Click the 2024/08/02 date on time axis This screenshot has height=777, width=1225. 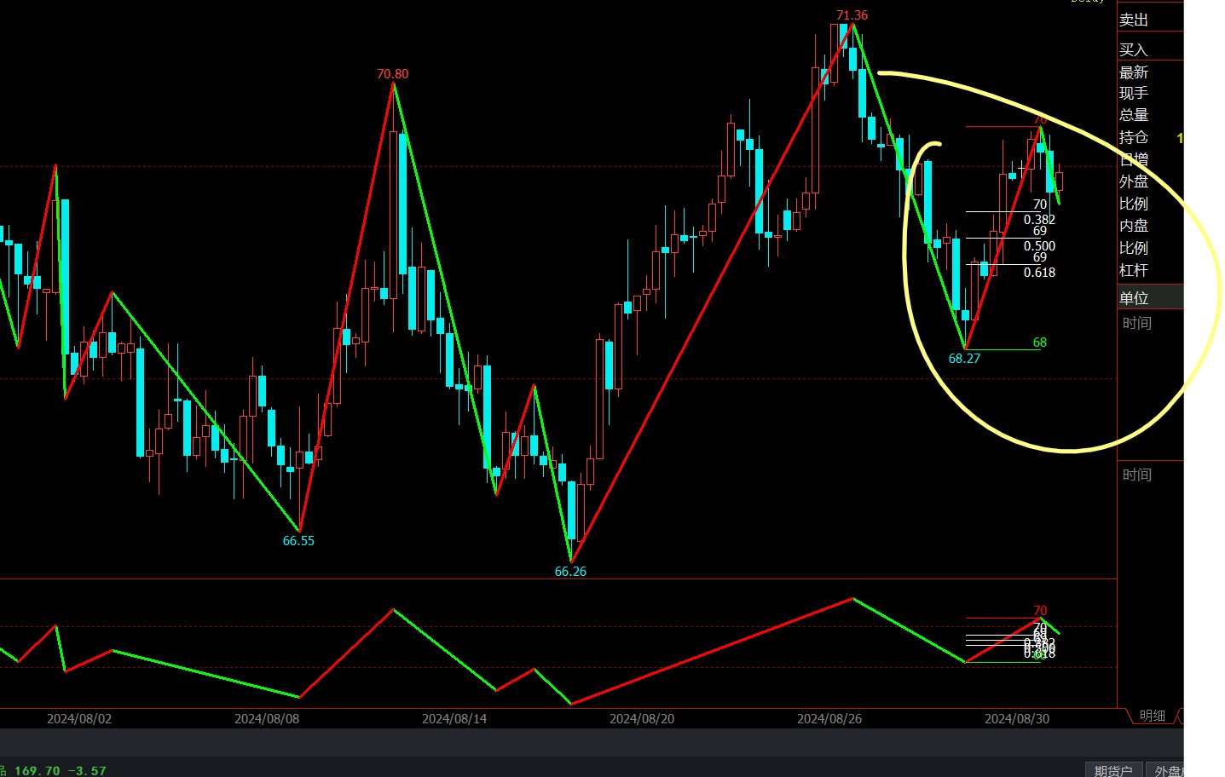pyautogui.click(x=79, y=719)
